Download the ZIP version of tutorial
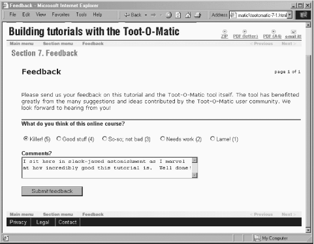 pos(225,34)
